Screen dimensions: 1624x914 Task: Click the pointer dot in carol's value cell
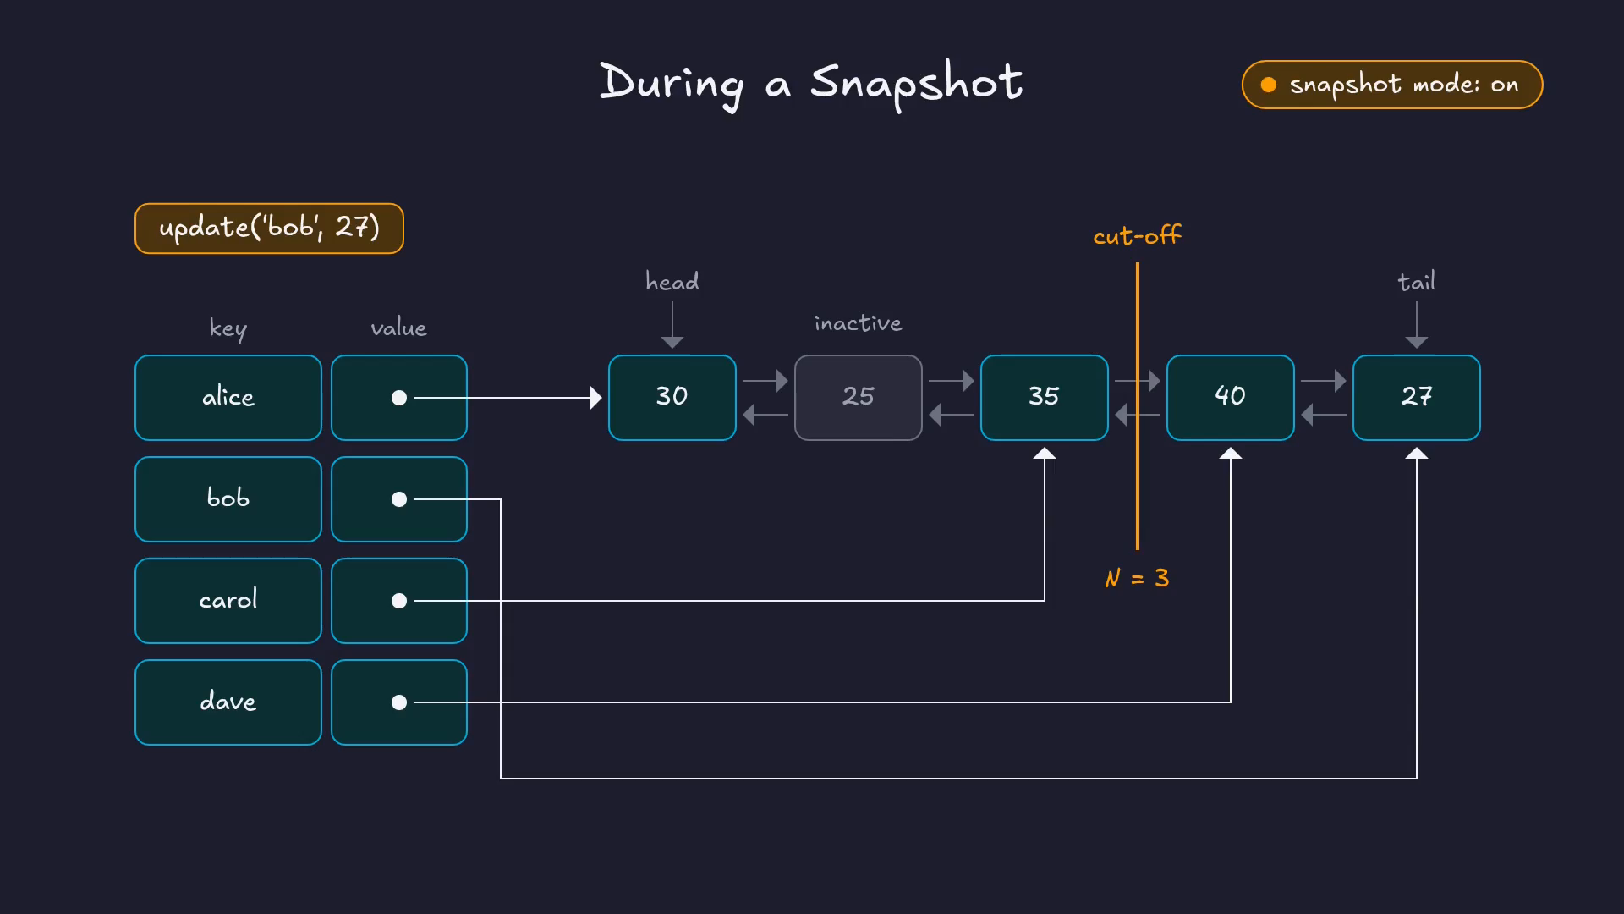(x=399, y=601)
